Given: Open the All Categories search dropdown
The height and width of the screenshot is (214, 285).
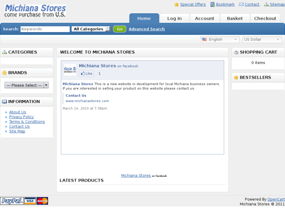Looking at the screenshot, I should coord(91,29).
